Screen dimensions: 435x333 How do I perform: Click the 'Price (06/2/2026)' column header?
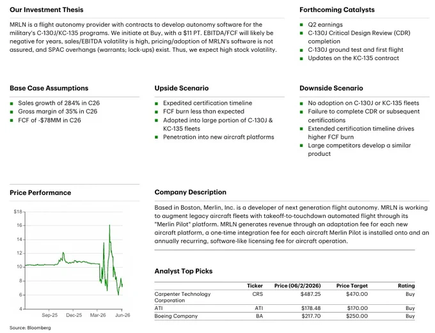pyautogui.click(x=297, y=286)
